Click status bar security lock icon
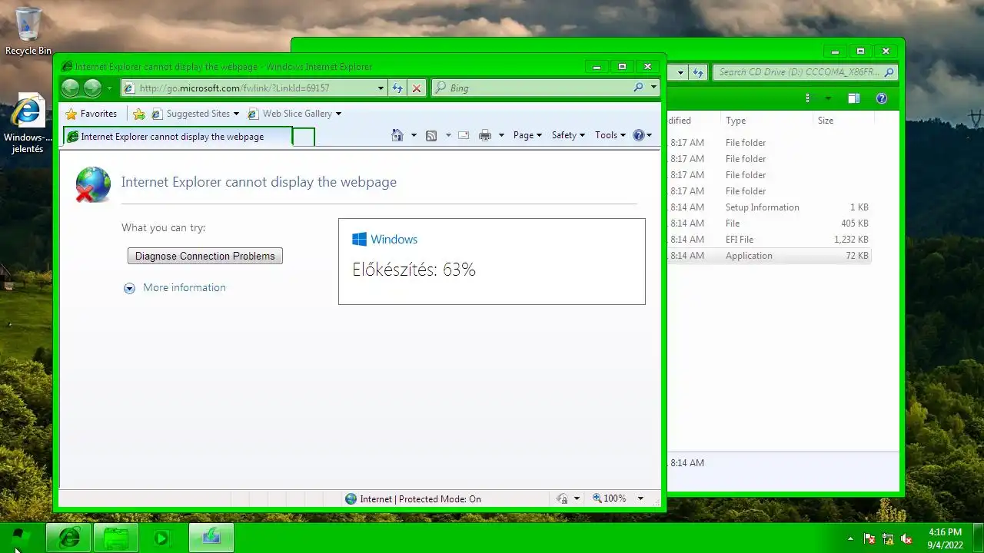 coord(562,498)
